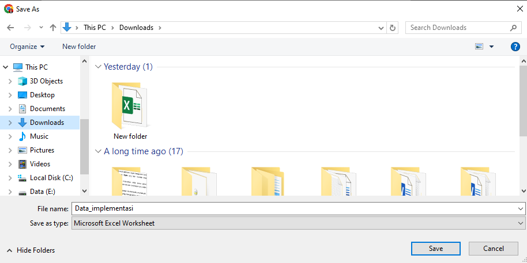Screen dimensions: 527x263
Task: Click the Cancel button
Action: (493, 249)
